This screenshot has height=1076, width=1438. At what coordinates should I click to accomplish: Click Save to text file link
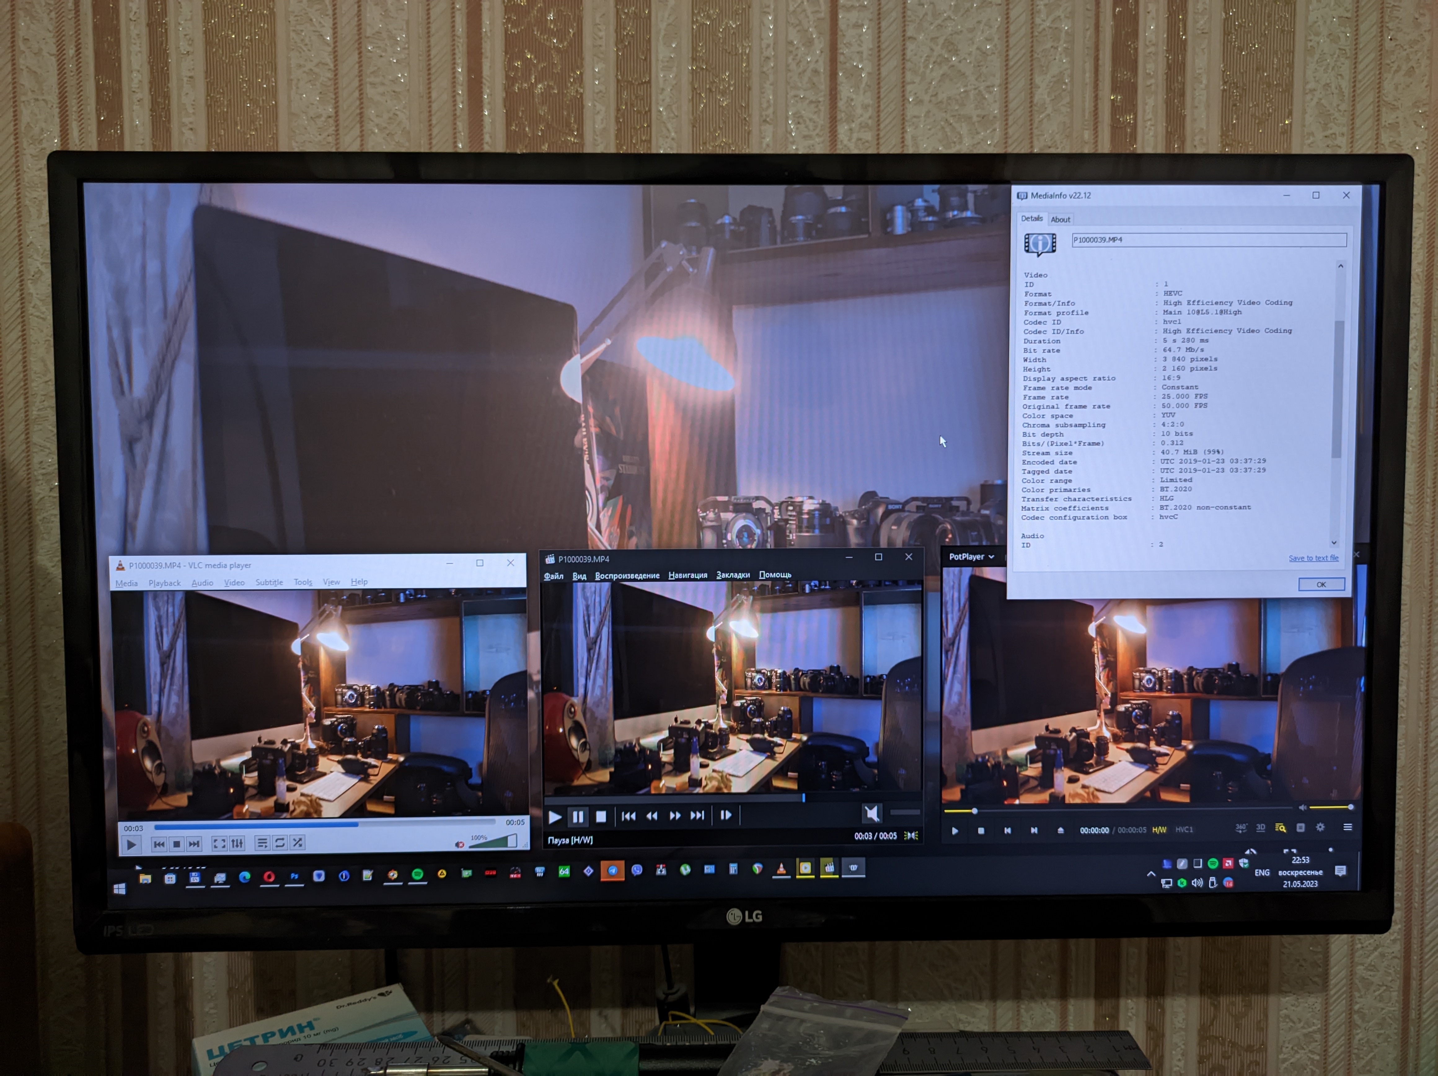pos(1313,558)
